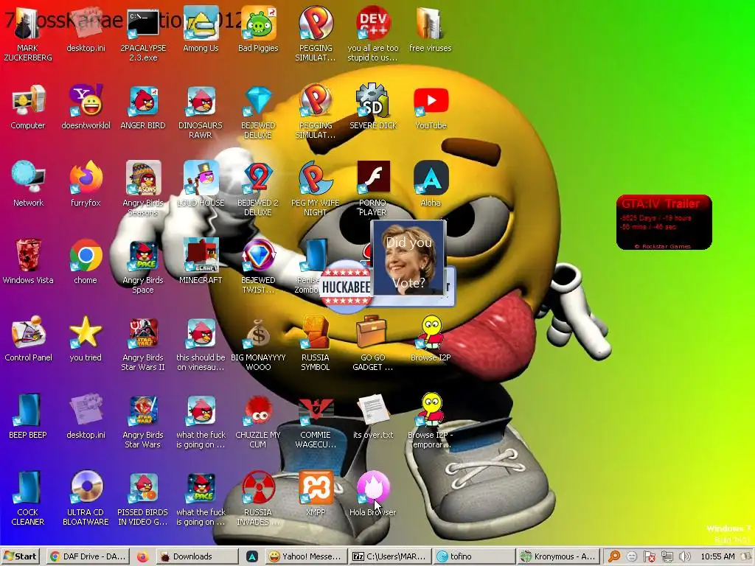Click the Aloha 'A' taskbar icon
Image resolution: width=755 pixels, height=566 pixels.
(252, 556)
